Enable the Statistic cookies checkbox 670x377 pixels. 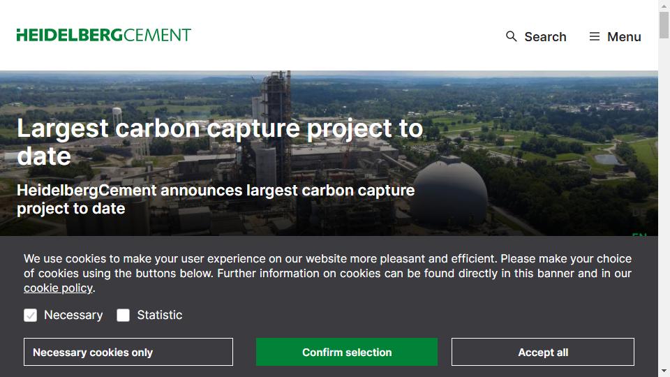coord(124,316)
